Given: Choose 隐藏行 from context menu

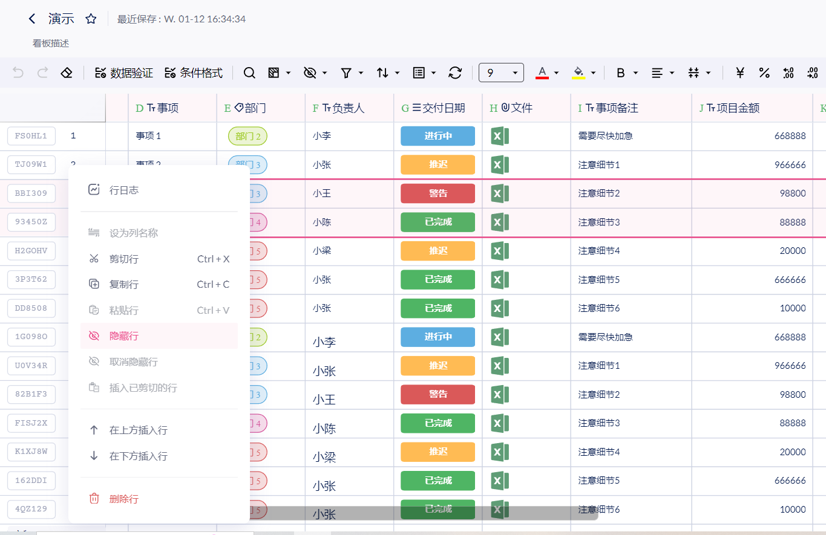Looking at the screenshot, I should 159,336.
